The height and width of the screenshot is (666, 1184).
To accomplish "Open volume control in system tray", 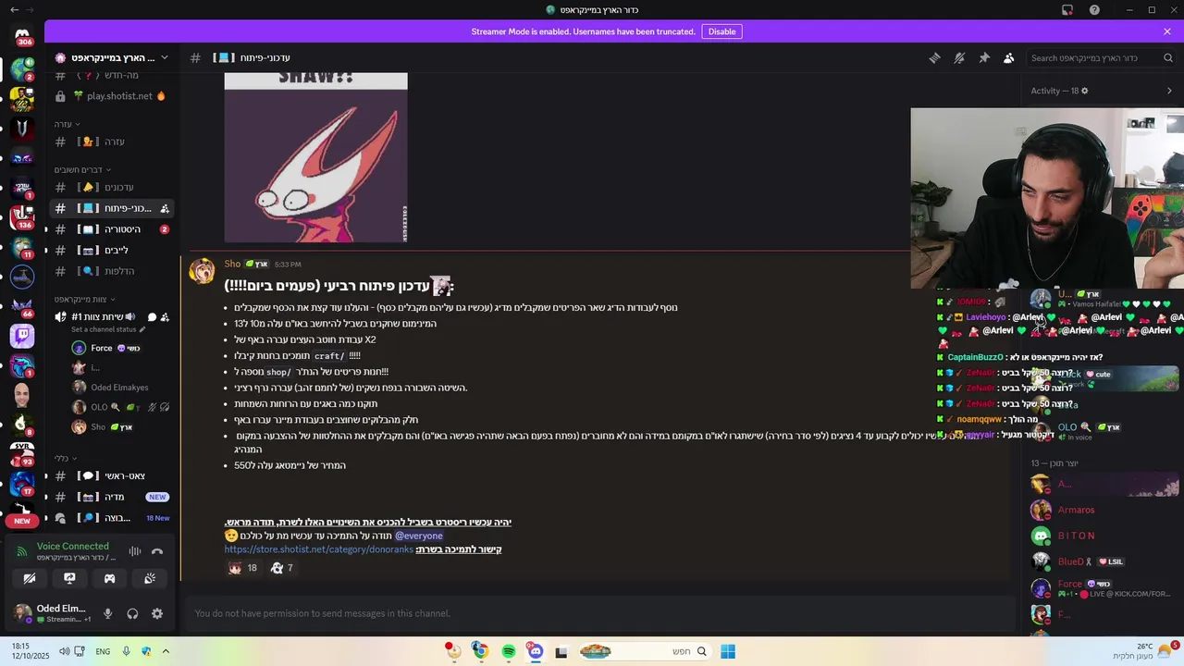I will (x=64, y=651).
